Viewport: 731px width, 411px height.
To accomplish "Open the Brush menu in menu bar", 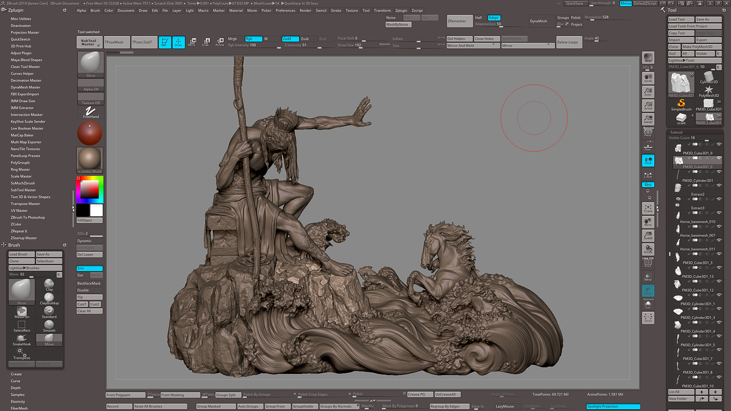I will tap(95, 10).
